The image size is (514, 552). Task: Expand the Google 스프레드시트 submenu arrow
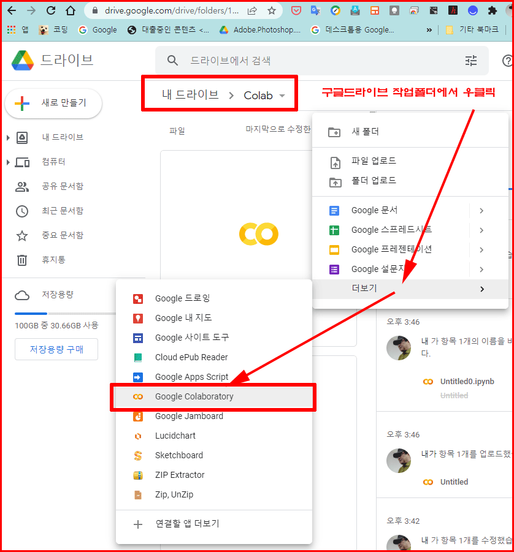pos(481,230)
